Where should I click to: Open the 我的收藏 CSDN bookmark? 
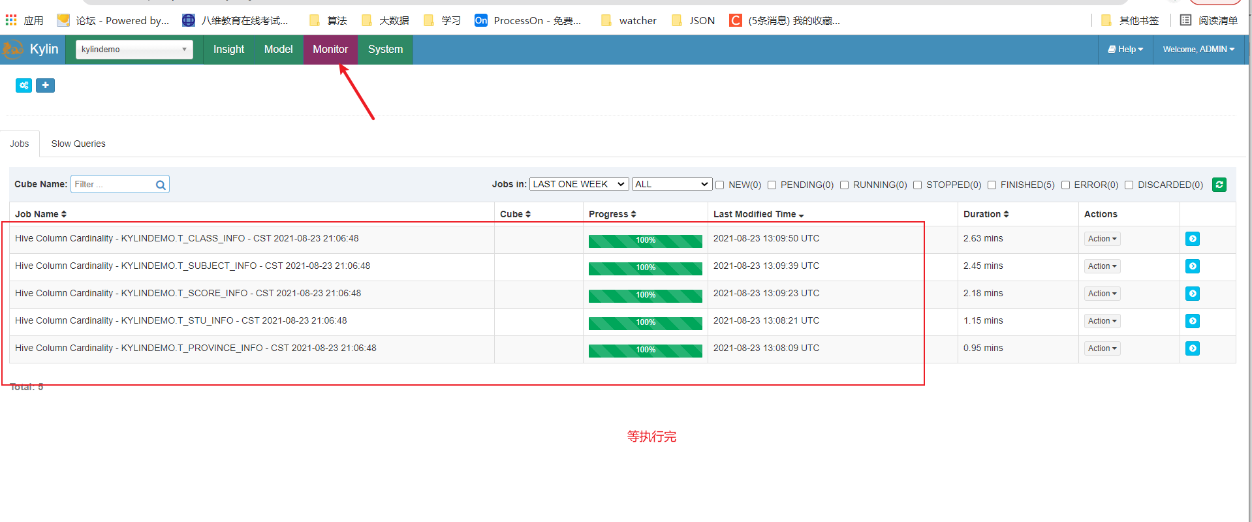click(785, 20)
